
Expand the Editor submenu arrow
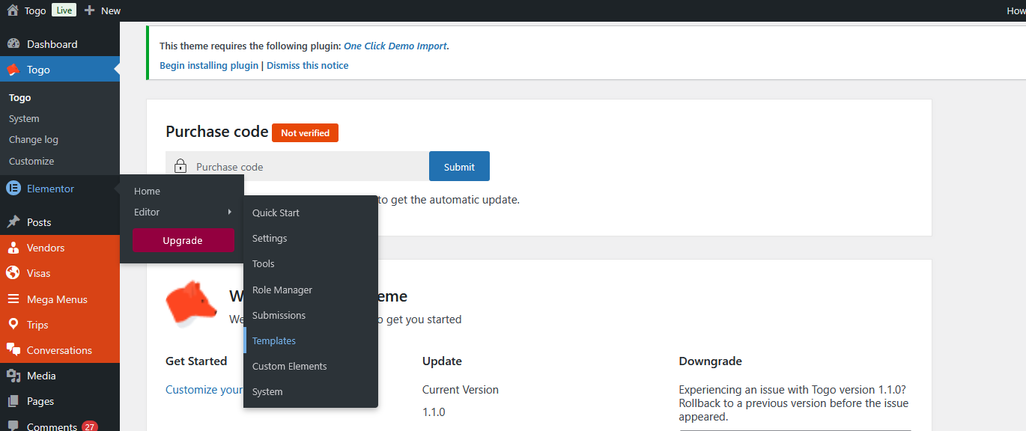pos(229,213)
